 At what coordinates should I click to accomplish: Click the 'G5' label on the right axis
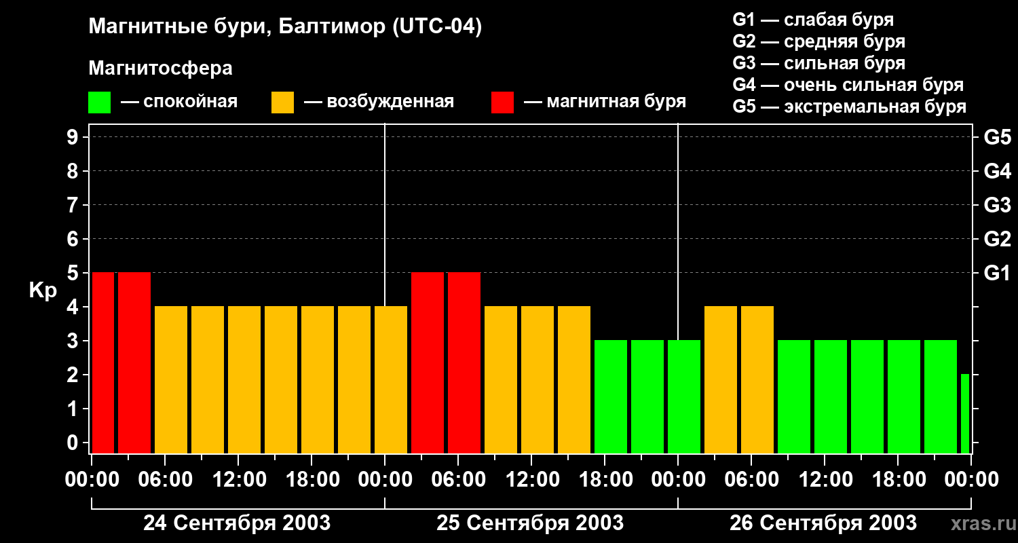[997, 137]
